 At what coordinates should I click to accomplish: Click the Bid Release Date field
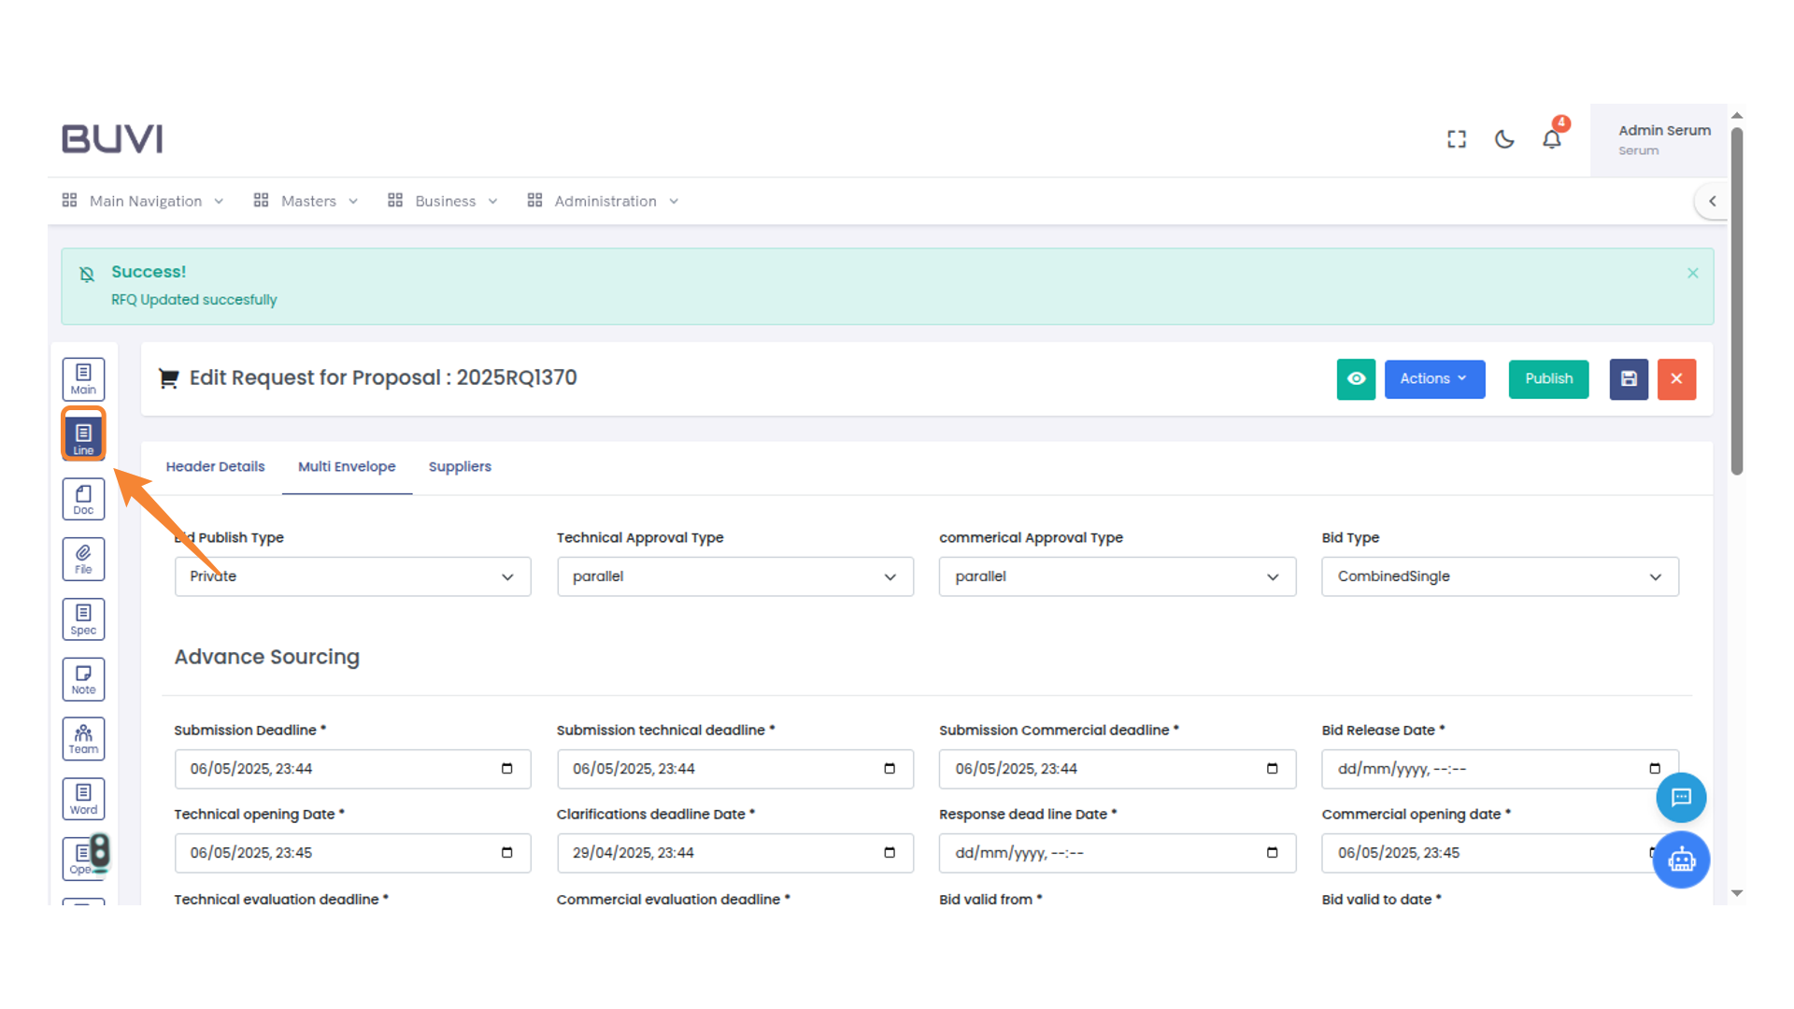click(x=1486, y=769)
